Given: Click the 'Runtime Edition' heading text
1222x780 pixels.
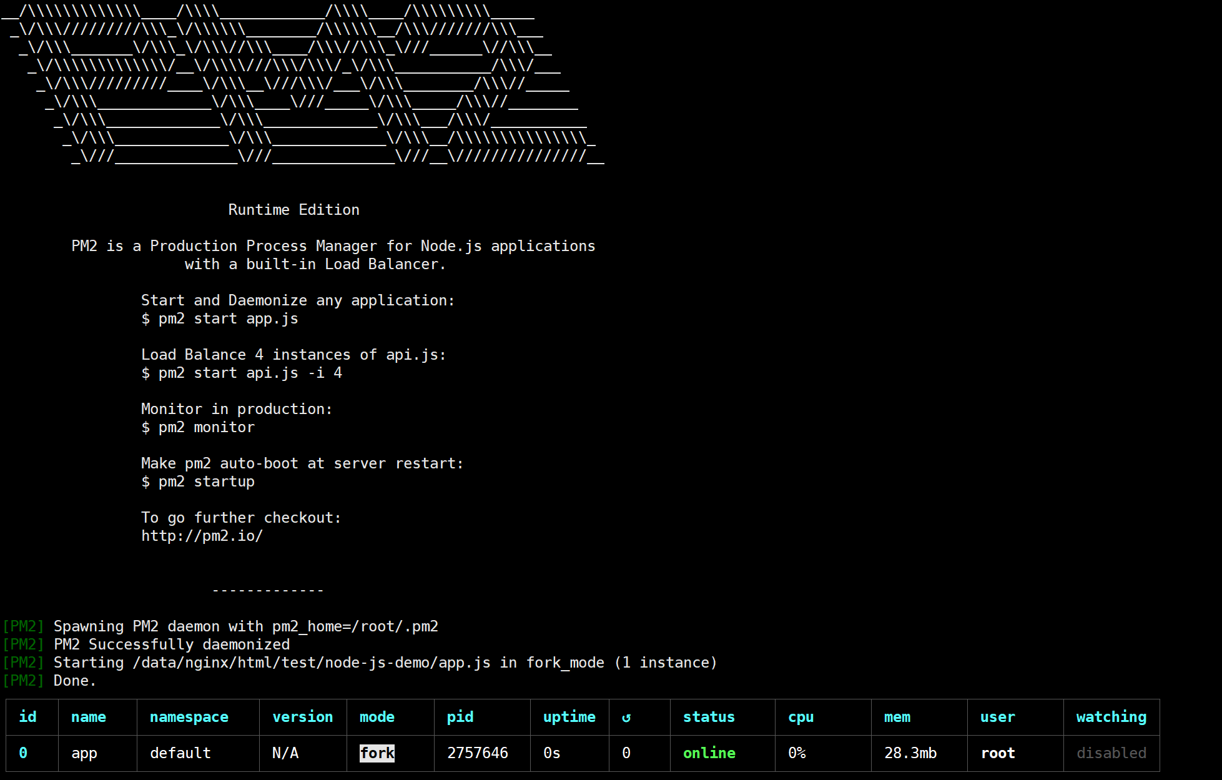Looking at the screenshot, I should tap(293, 210).
